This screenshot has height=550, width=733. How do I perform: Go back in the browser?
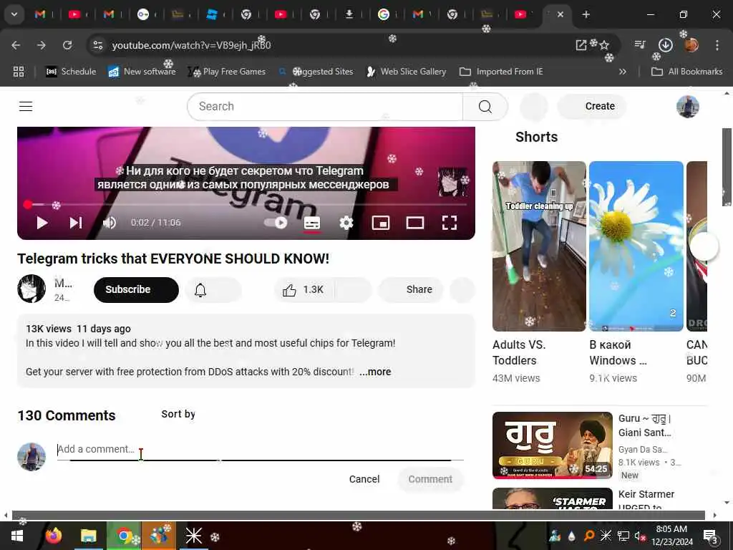pos(16,45)
